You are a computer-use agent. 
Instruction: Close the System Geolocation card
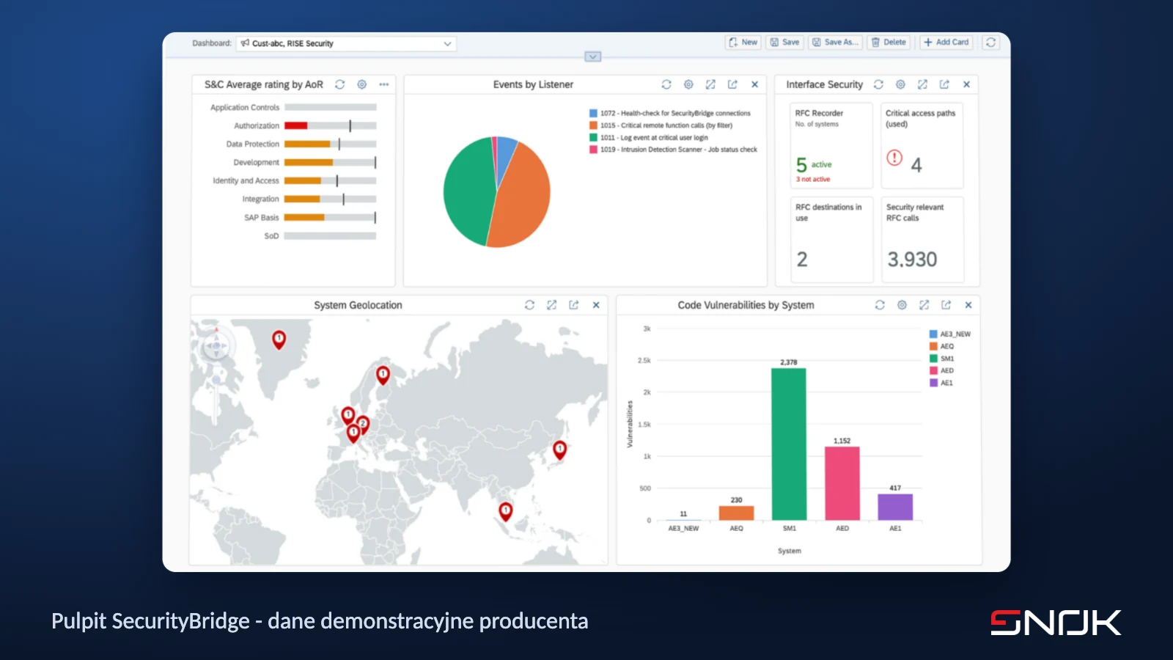tap(596, 305)
